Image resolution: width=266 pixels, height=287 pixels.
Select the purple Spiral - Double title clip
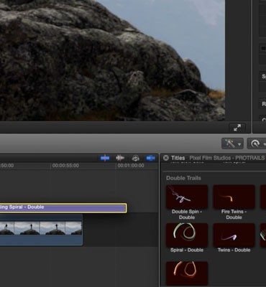click(x=63, y=208)
